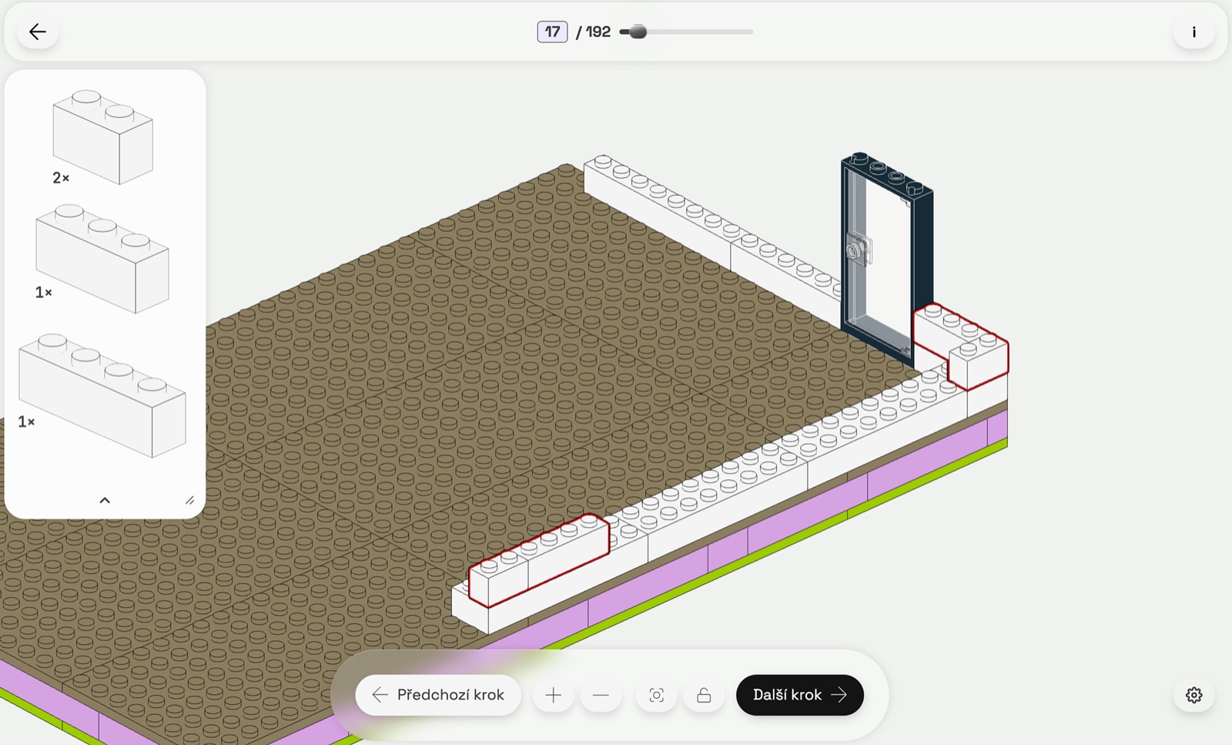This screenshot has width=1232, height=745.
Task: Advance with Další krok button
Action: click(x=799, y=695)
